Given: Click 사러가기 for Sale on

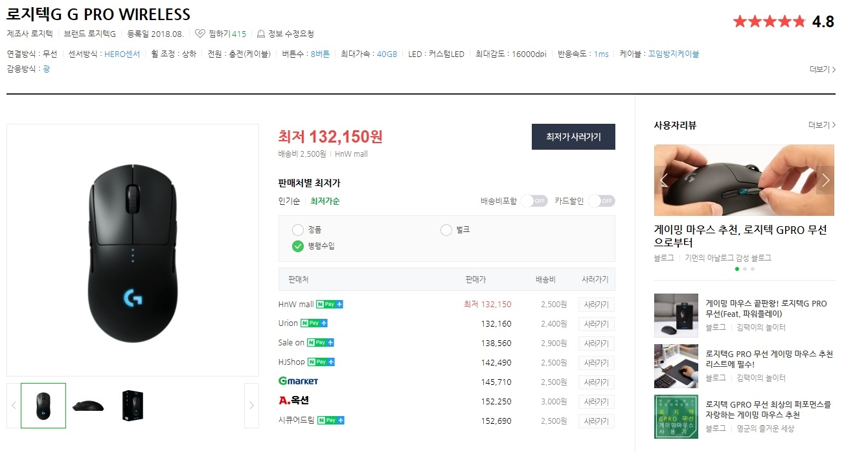Looking at the screenshot, I should click(x=597, y=343).
